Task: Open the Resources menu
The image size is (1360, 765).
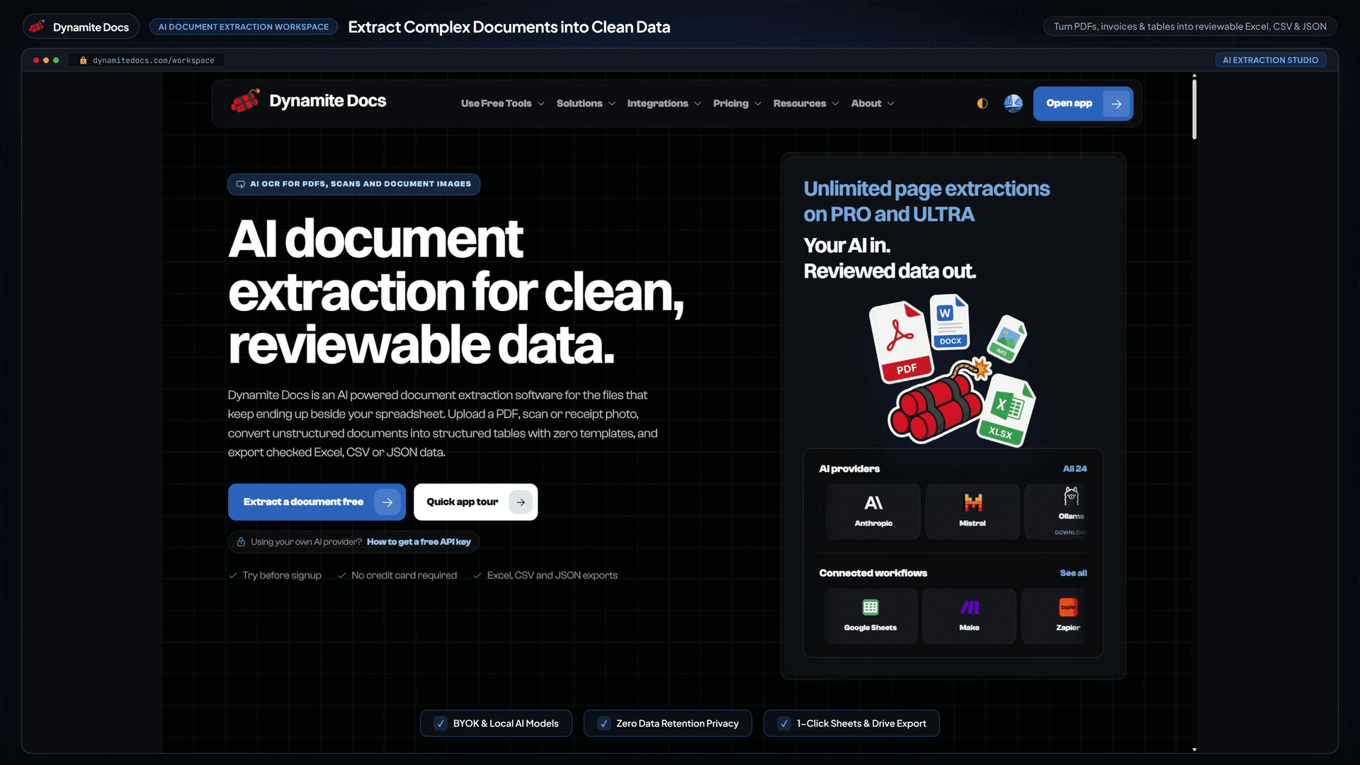Action: (806, 103)
